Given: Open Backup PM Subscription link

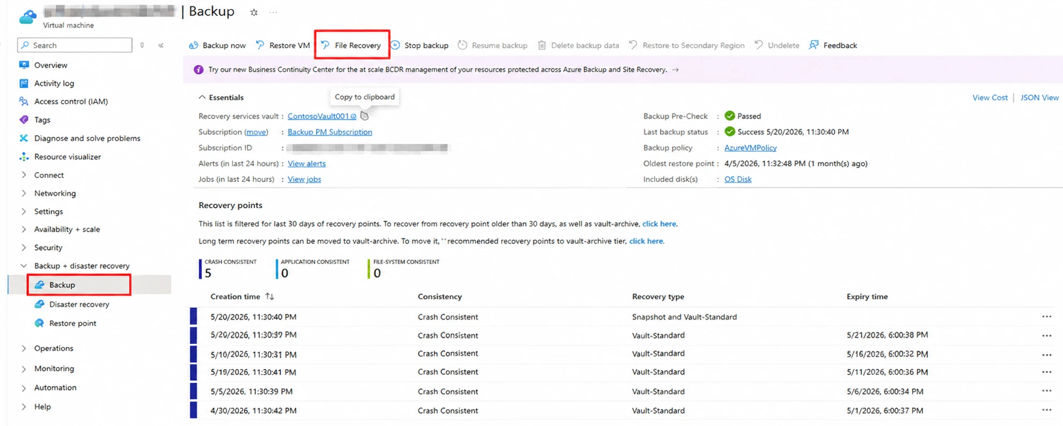Looking at the screenshot, I should pyautogui.click(x=329, y=132).
